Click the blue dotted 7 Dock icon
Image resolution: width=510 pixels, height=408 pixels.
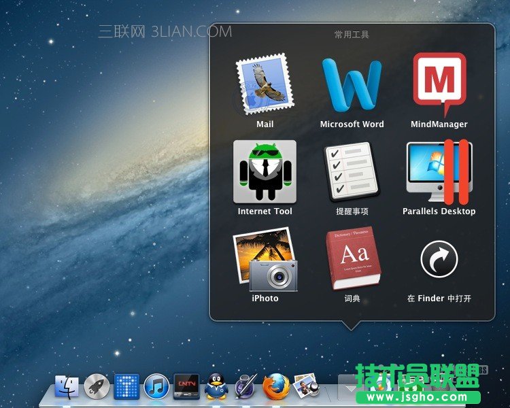[126, 387]
